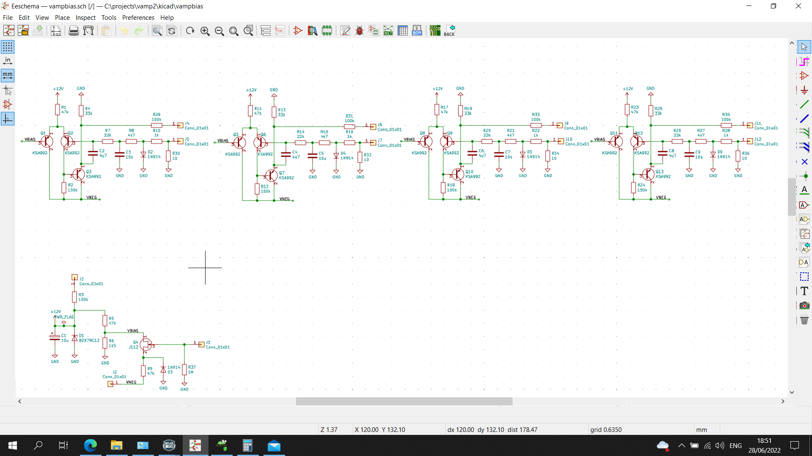
Task: Click the Zoom to selection icon
Action: point(249,30)
